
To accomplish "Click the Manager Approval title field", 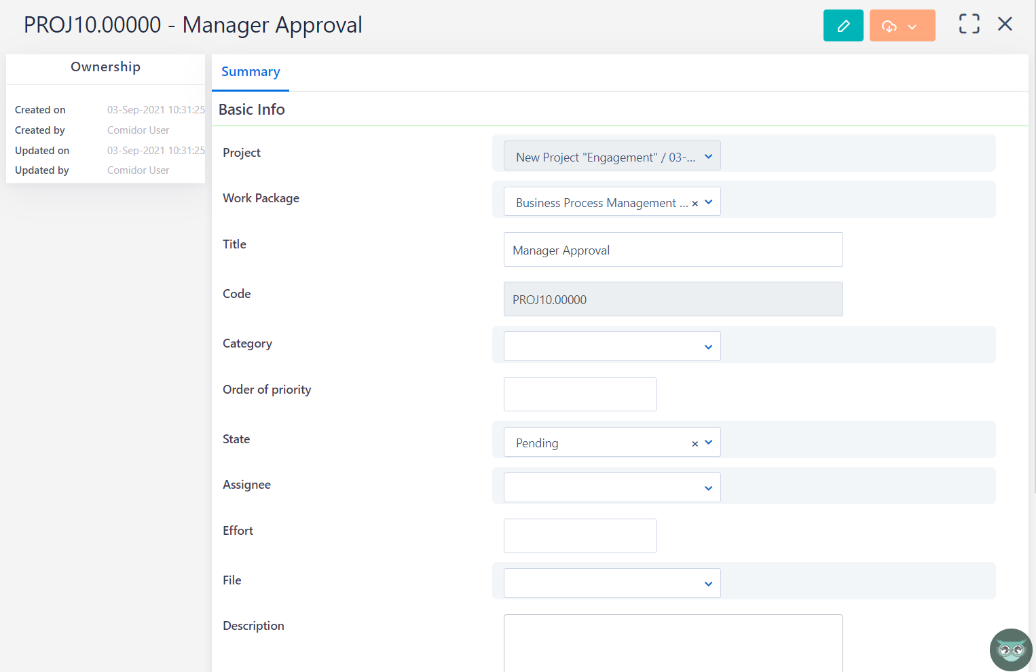I will (673, 249).
